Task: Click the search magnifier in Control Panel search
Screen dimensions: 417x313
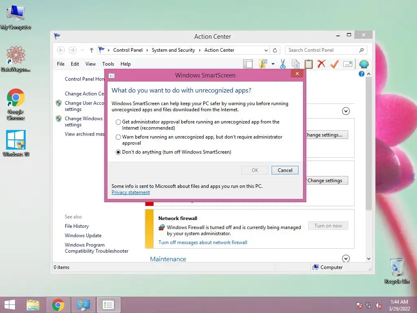Action: [362, 50]
